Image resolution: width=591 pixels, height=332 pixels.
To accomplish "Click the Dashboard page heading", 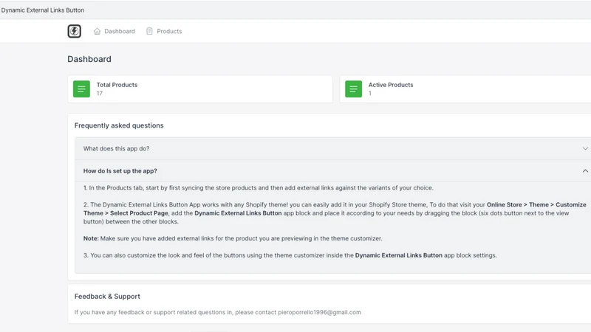I will click(89, 59).
